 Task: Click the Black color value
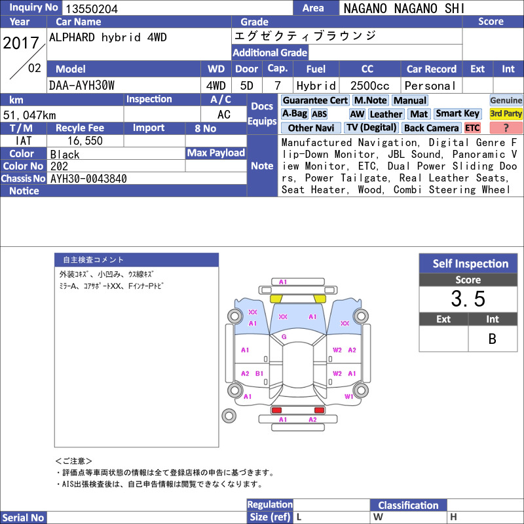pyautogui.click(x=65, y=155)
